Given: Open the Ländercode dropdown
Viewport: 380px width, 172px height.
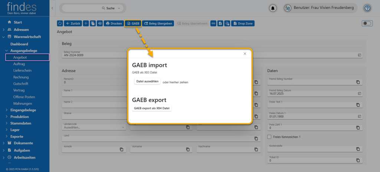Looking at the screenshot, I should coord(94,127).
